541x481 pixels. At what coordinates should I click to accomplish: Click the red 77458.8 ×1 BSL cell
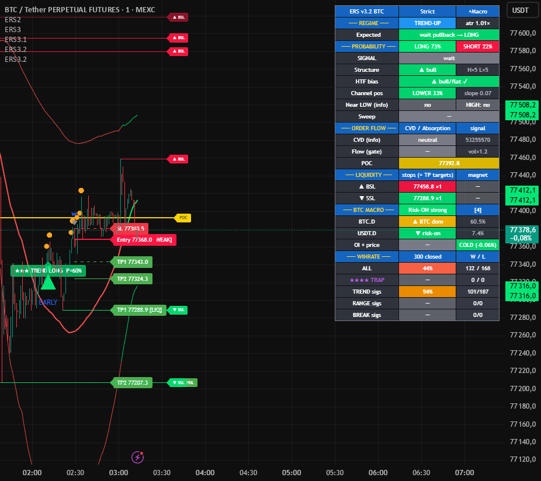[428, 187]
